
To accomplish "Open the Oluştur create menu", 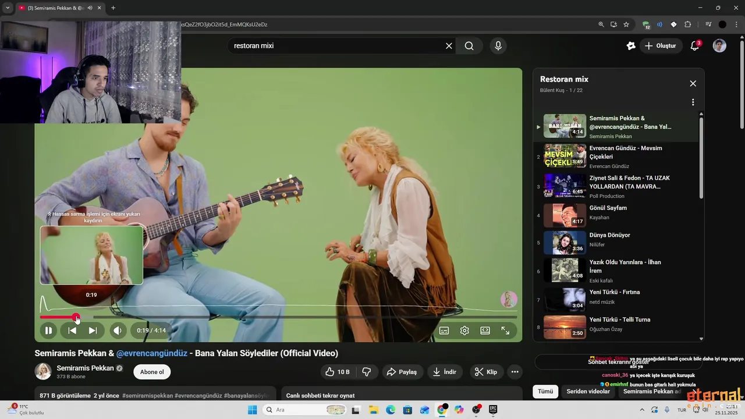I will click(661, 45).
